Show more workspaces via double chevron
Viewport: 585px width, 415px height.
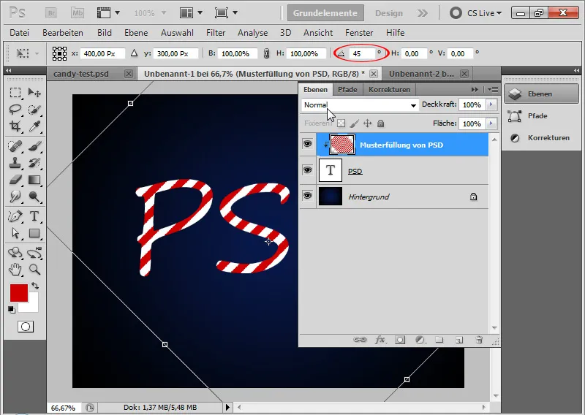click(423, 13)
